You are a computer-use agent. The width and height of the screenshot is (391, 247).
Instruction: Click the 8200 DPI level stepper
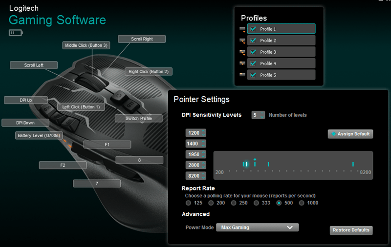coord(203,176)
